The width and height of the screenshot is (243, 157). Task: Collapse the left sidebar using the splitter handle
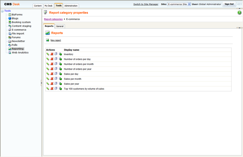click(41, 83)
